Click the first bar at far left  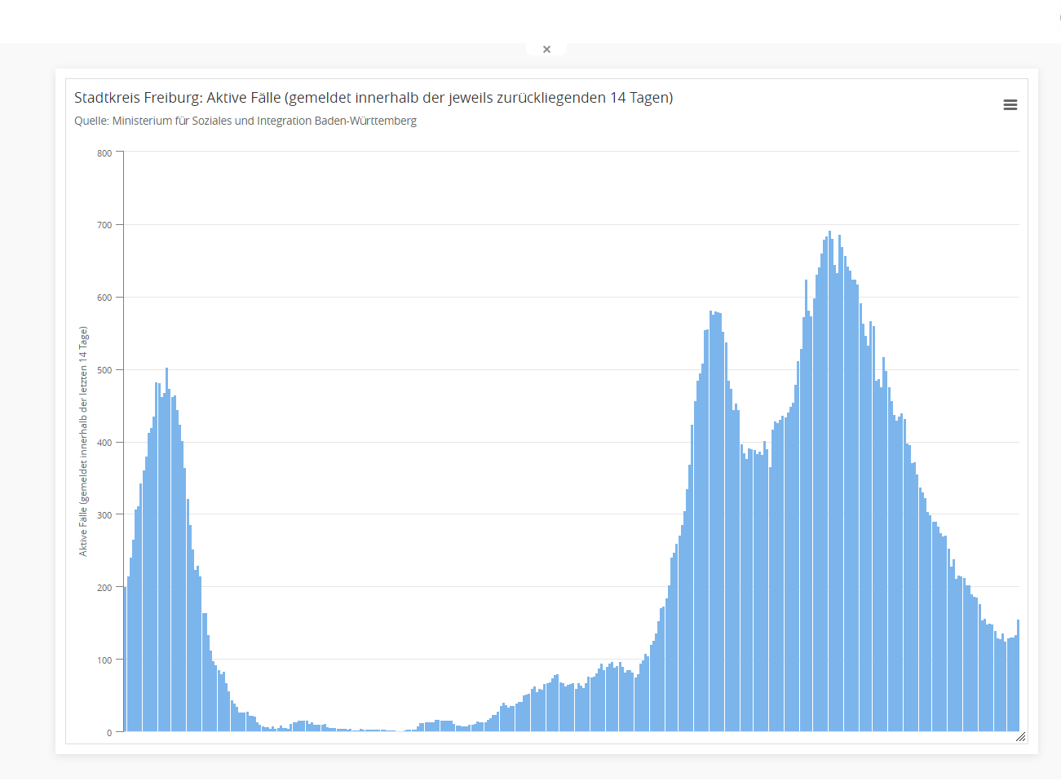pyautogui.click(x=125, y=660)
